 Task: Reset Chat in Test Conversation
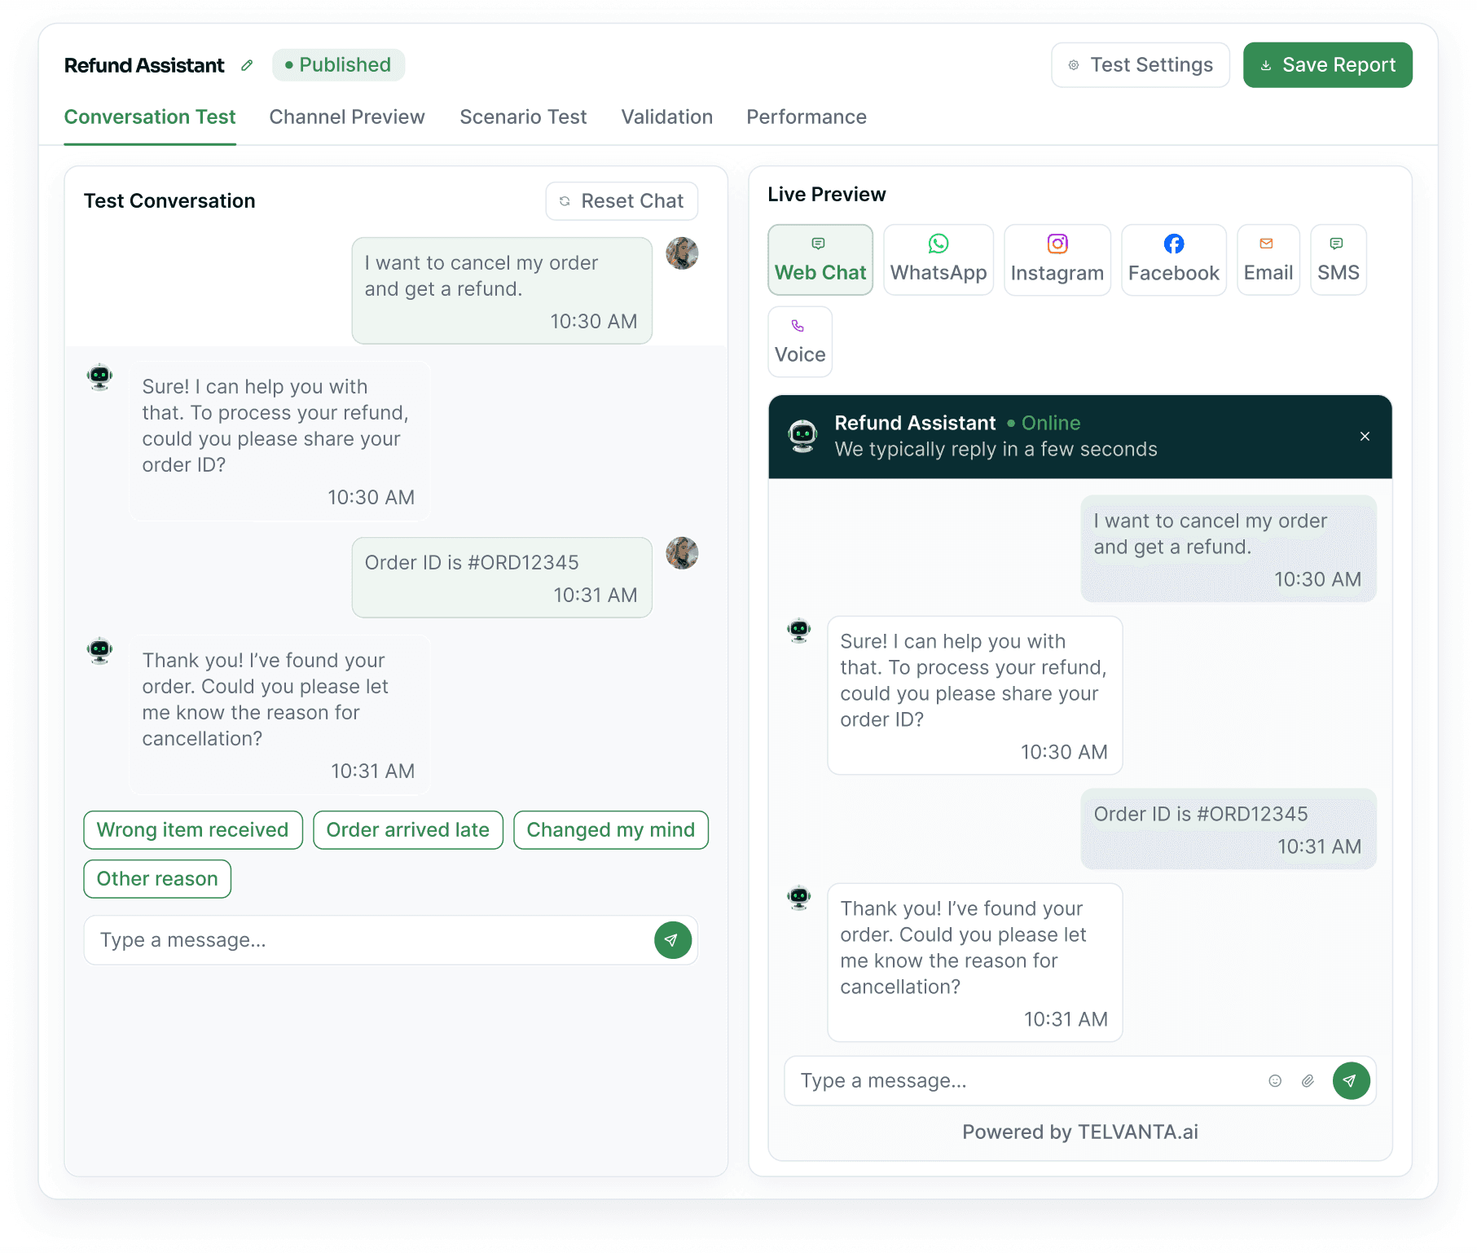622,201
